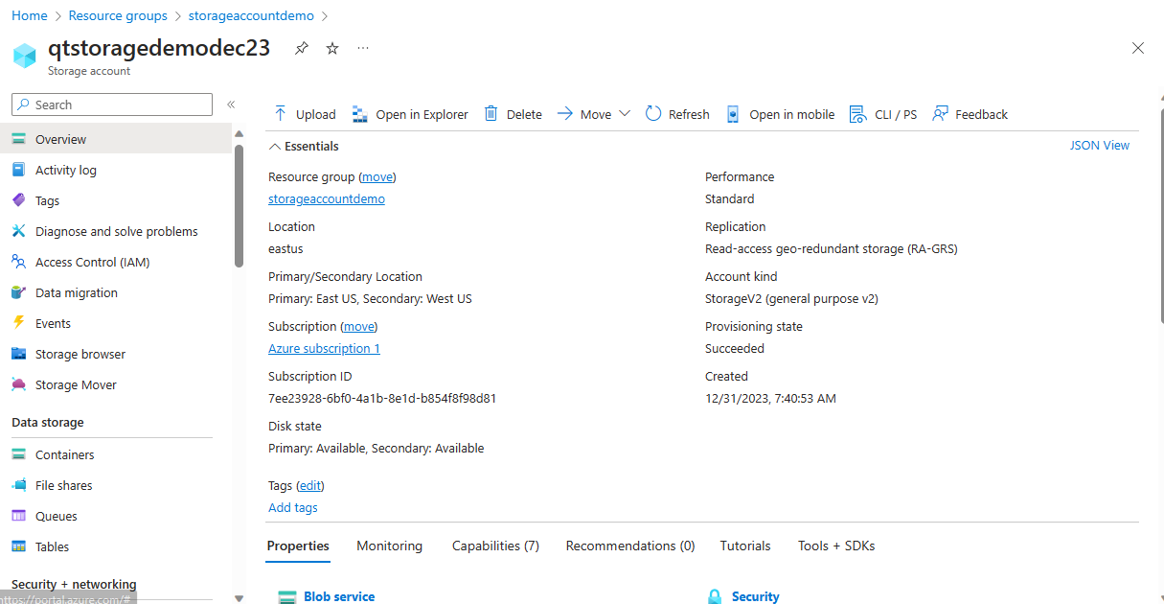This screenshot has height=604, width=1164.
Task: Click the File shares icon
Action: [x=18, y=485]
